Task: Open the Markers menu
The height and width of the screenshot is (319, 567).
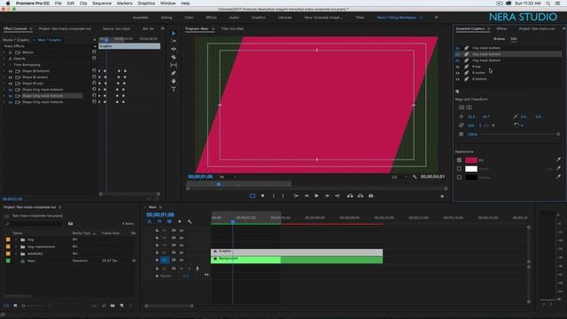Action: pyautogui.click(x=124, y=4)
